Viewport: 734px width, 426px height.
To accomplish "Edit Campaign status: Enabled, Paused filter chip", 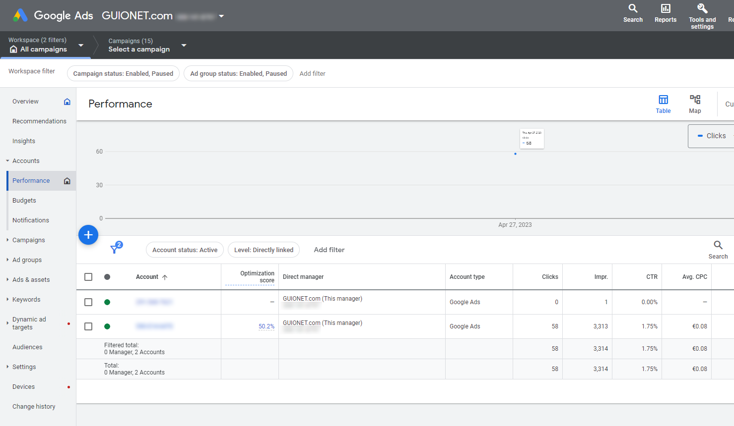I will point(123,73).
